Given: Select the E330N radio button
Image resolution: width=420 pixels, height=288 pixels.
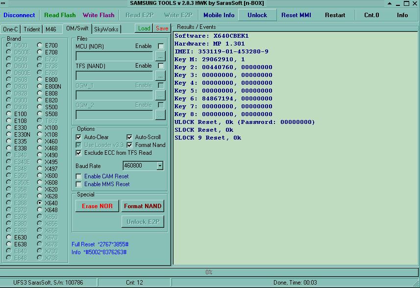Looking at the screenshot, I should click(x=9, y=134).
